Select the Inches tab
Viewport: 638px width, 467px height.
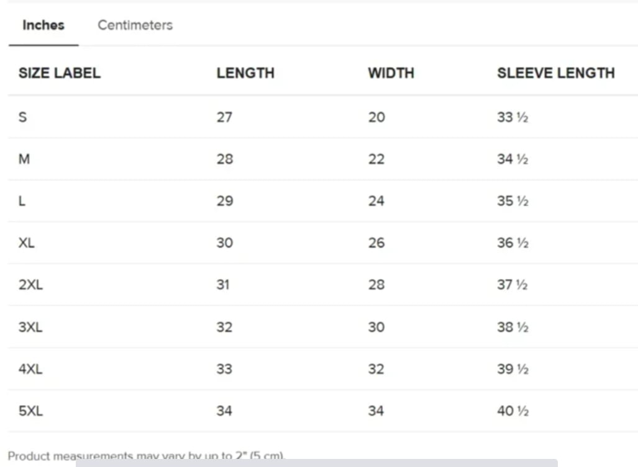tap(43, 25)
